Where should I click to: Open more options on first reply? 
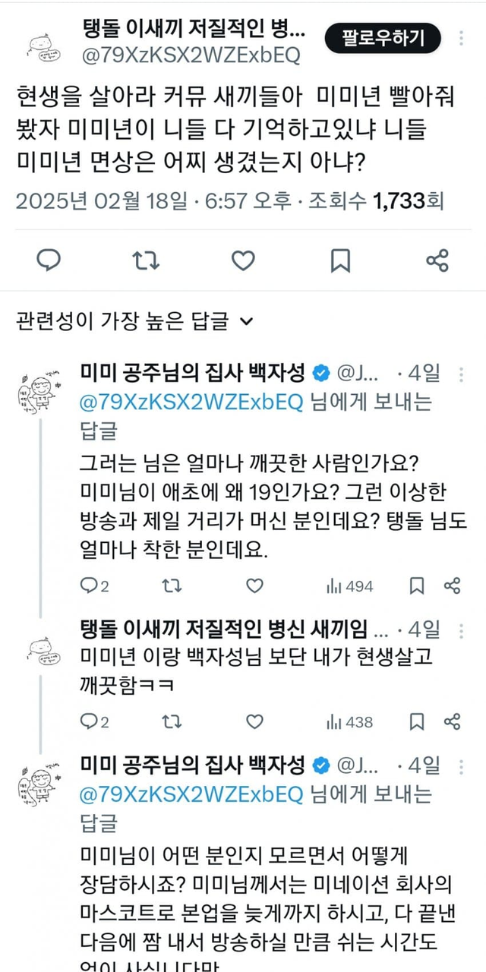click(x=459, y=374)
